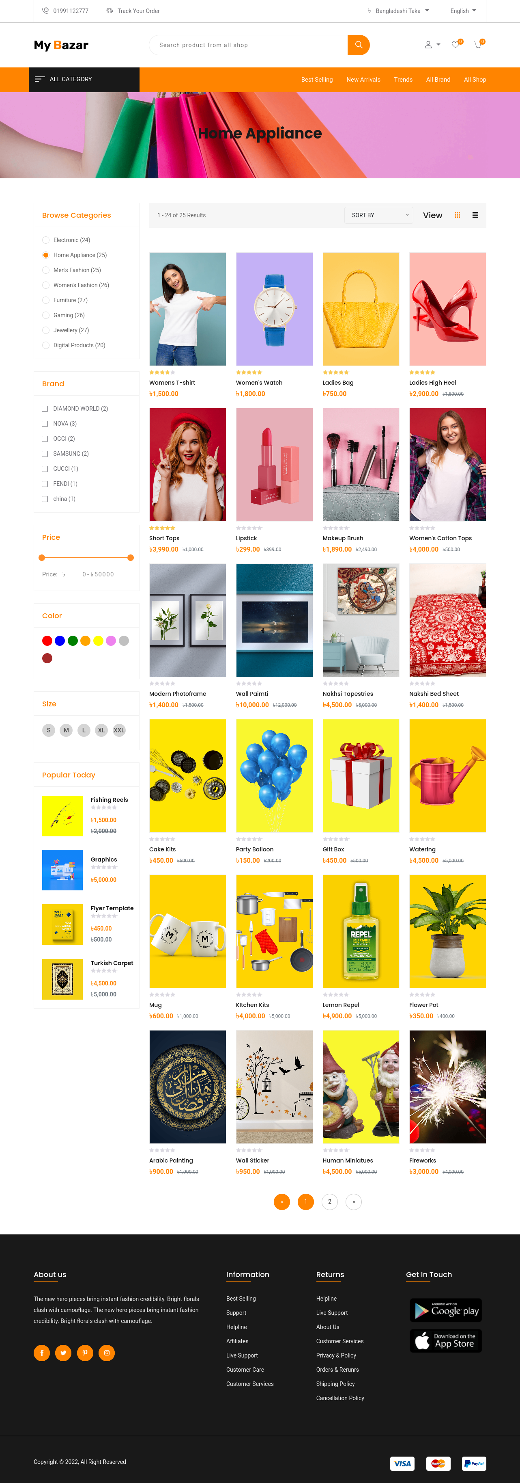
Task: Open the New Arrivals menu item
Action: pyautogui.click(x=363, y=80)
